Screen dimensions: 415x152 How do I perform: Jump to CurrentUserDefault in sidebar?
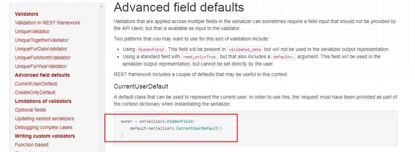36,84
